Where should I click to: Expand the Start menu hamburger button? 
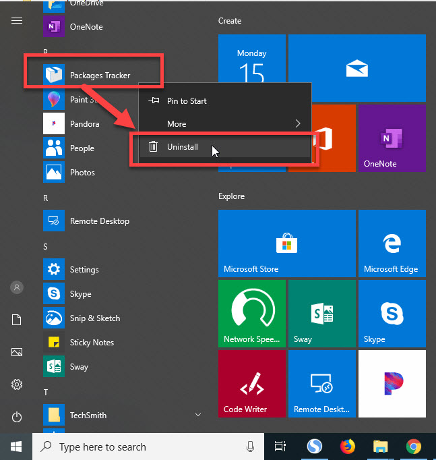point(17,20)
